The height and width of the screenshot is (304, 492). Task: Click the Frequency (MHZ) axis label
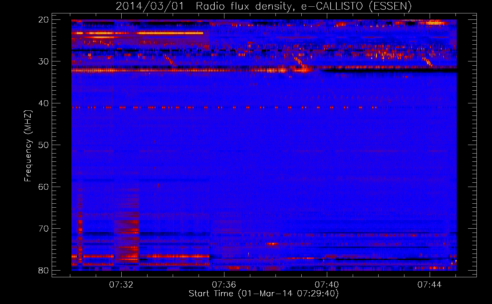[28, 146]
